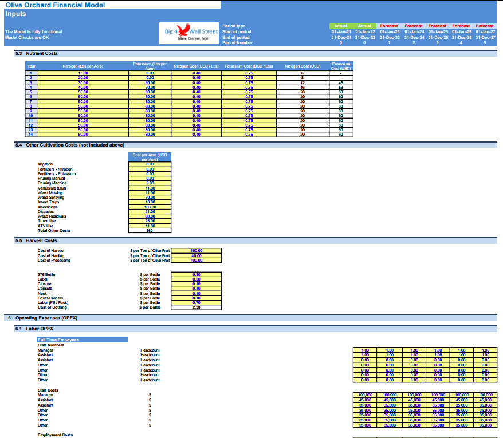Select the Weed Spraying 70.00 cell
Image resolution: width=503 pixels, height=438 pixels.
(x=150, y=198)
